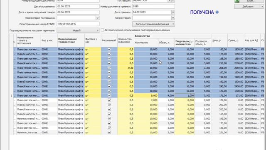Image resolution: width=266 pixels, height=150 pixels.
Task: Select the 193,00 Цена cell
Action: (219, 118)
